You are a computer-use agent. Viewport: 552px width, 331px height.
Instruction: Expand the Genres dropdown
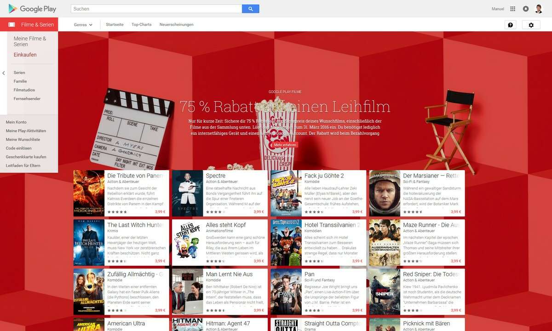pos(83,25)
